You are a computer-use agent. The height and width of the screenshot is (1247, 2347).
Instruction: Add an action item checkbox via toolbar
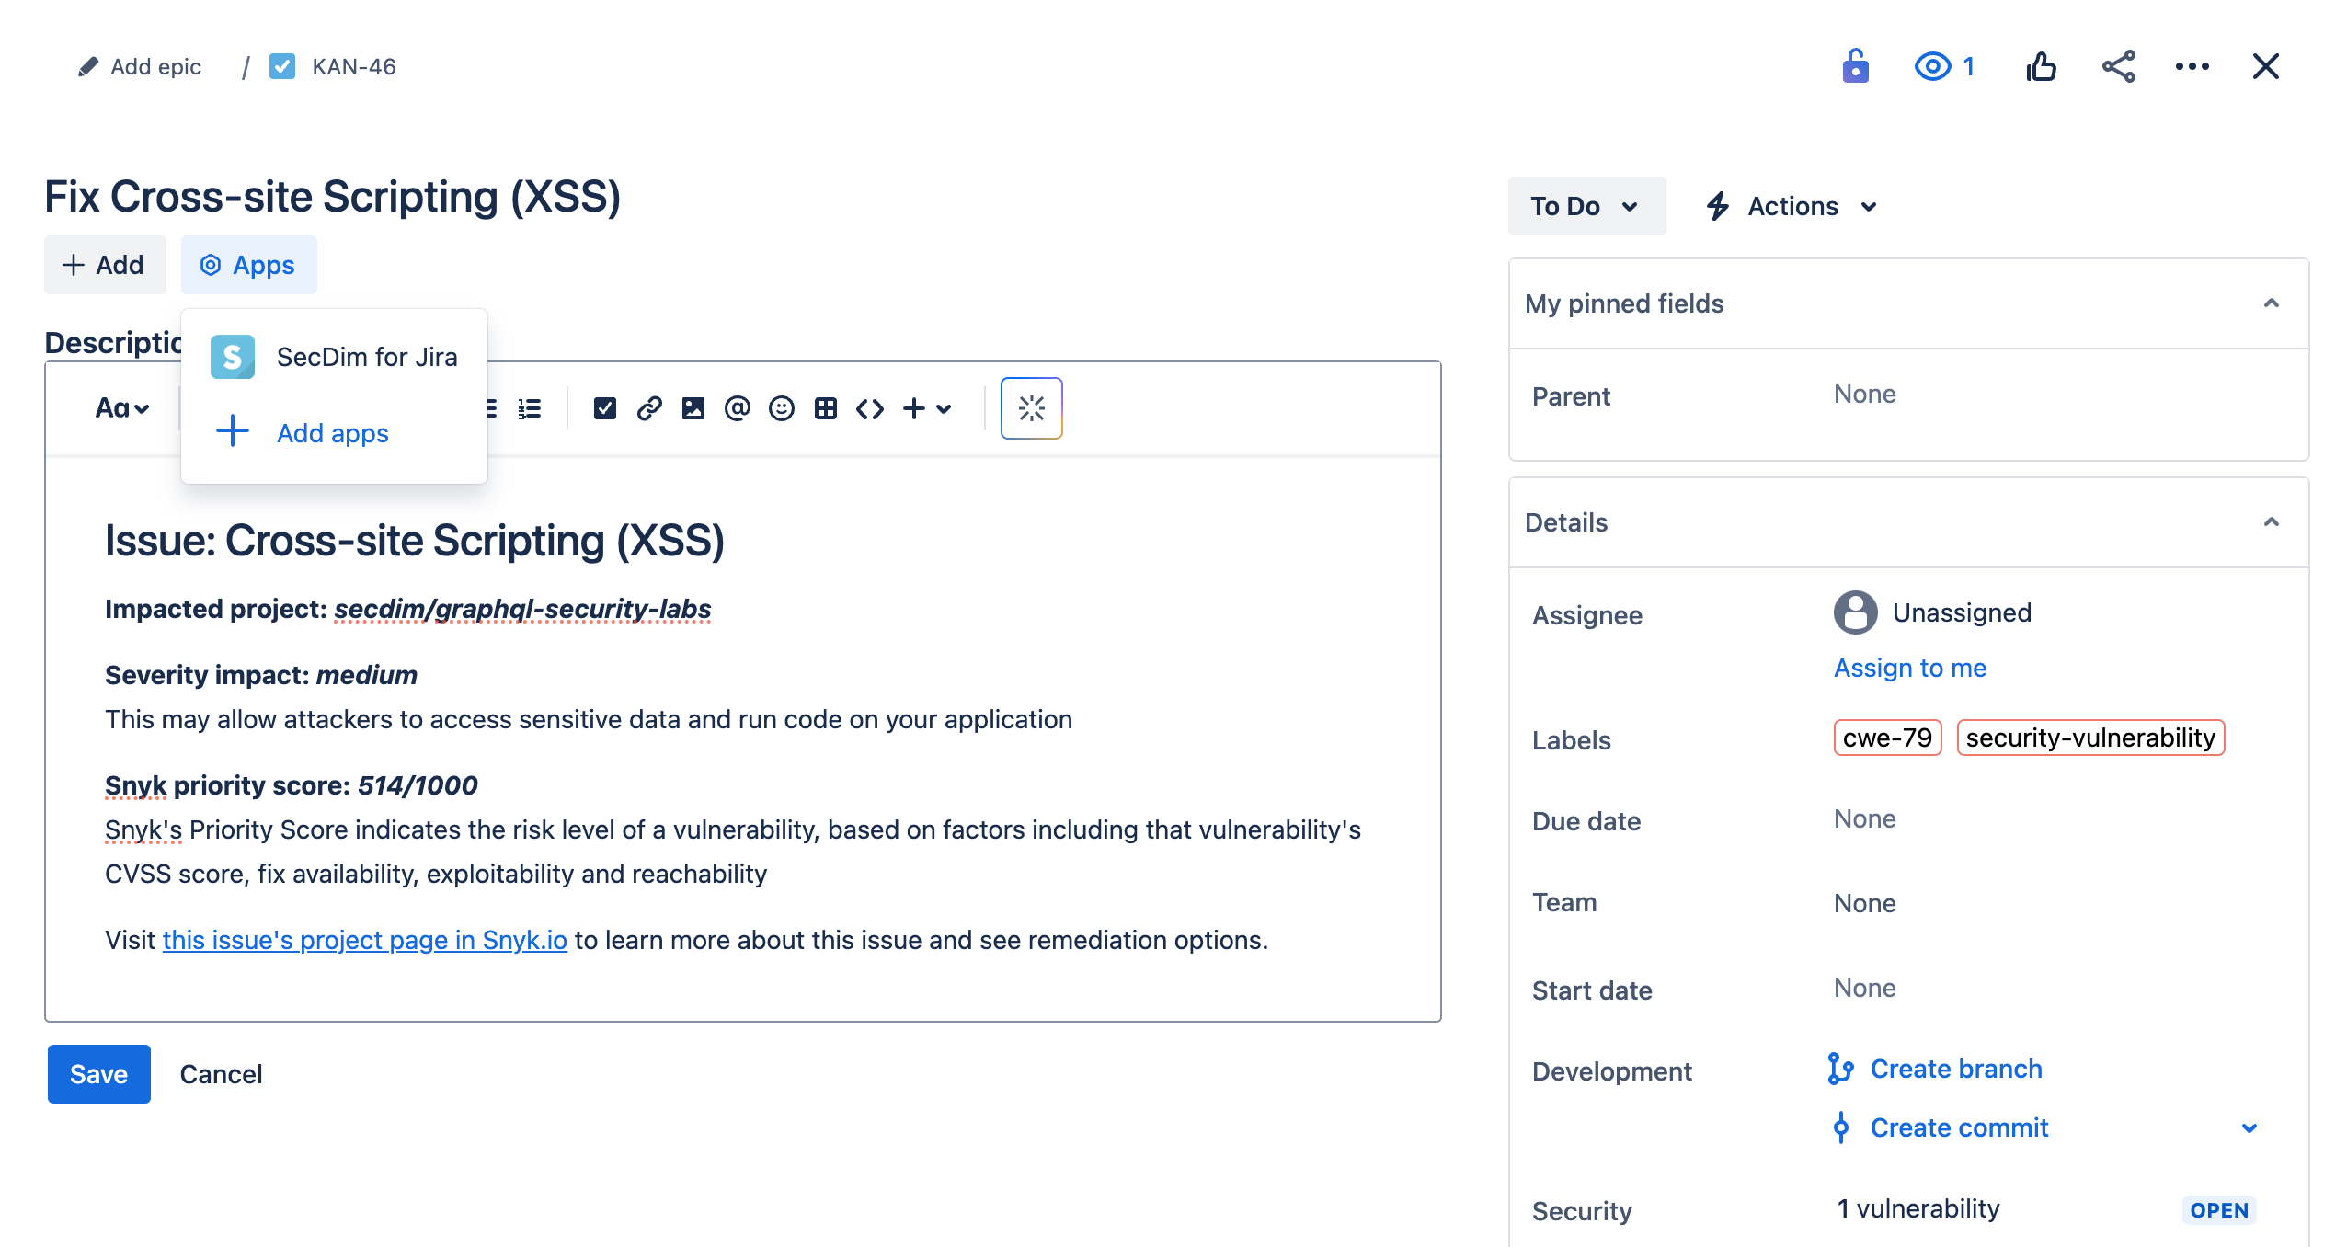(605, 408)
